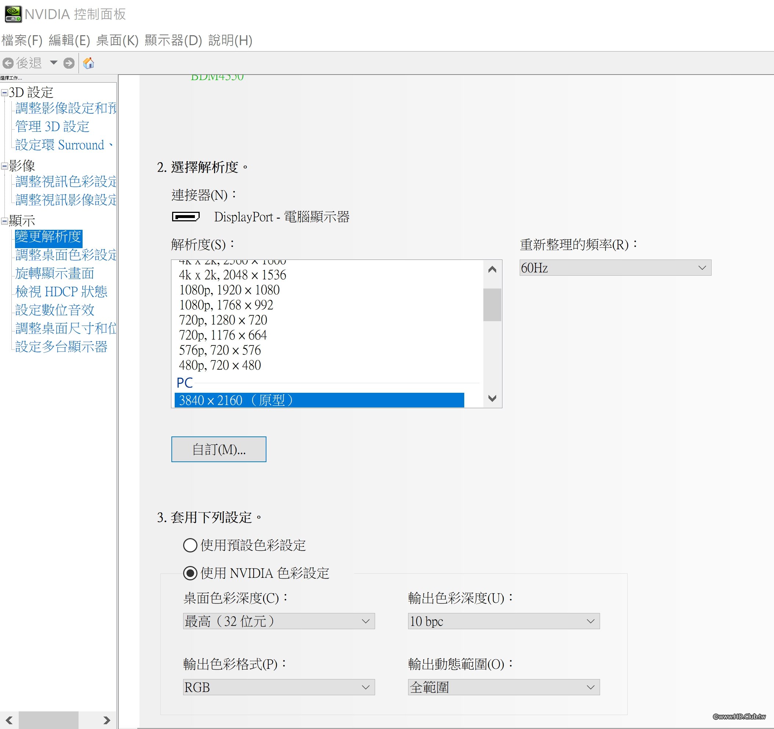774x729 pixels.
Task: Click the 自訂(M)... button
Action: pos(219,449)
